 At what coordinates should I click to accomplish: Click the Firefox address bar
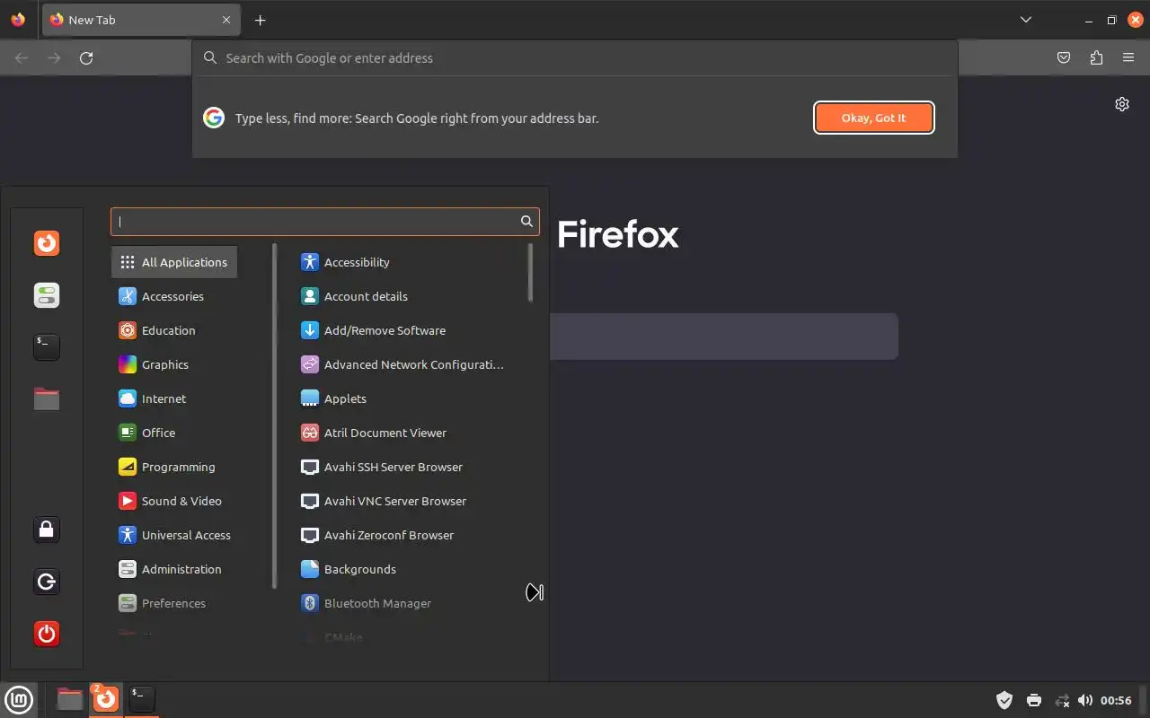click(x=575, y=58)
